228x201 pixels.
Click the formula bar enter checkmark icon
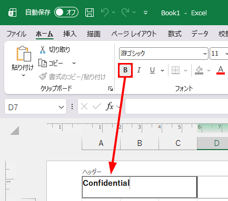click(x=97, y=107)
